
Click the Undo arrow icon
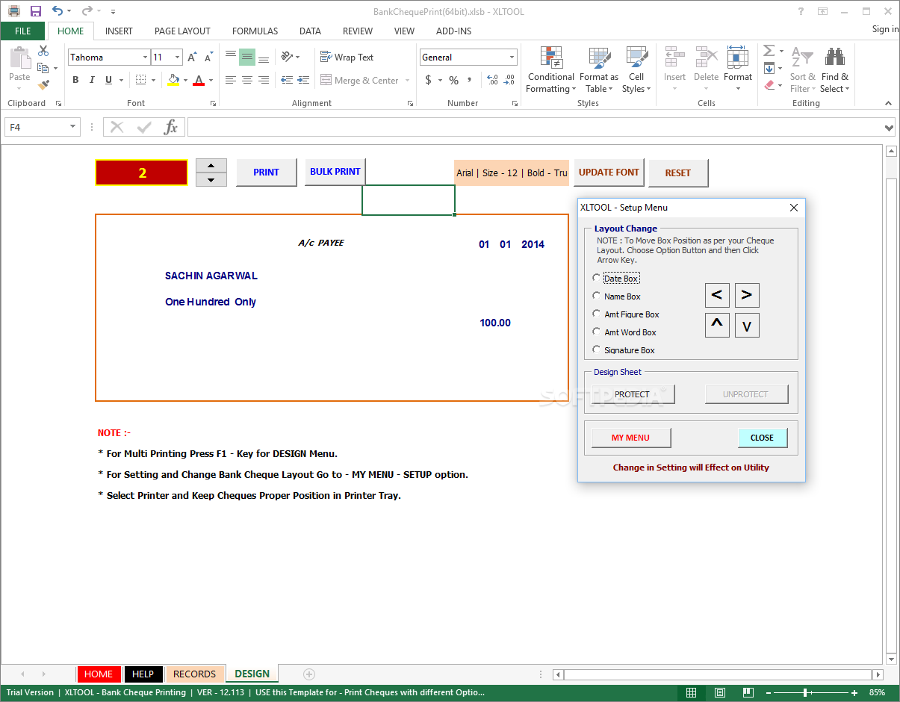coord(58,11)
